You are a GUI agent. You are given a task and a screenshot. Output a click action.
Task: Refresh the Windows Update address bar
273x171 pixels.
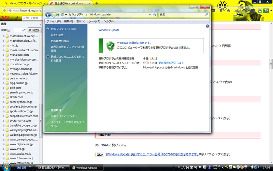tap(155, 15)
